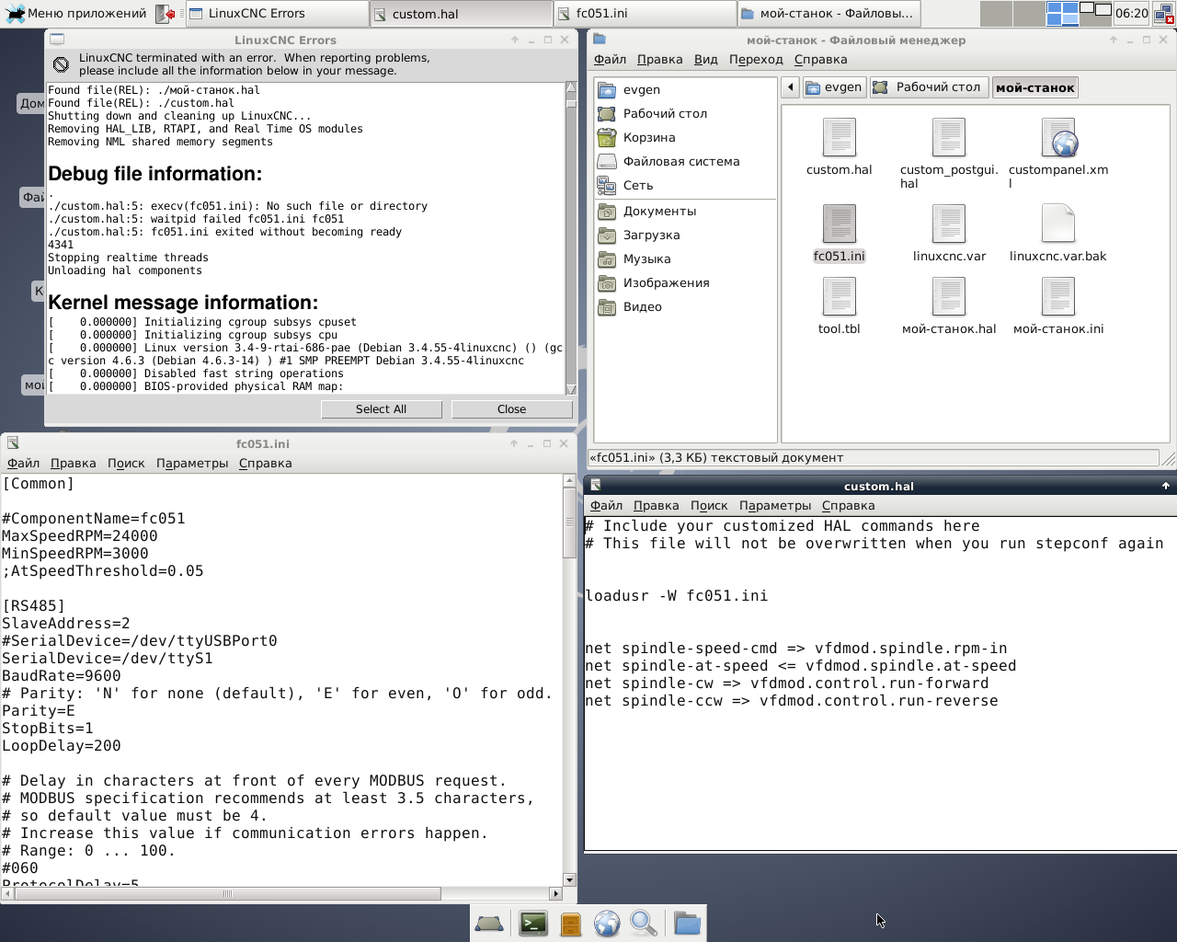Click Close in LinuxCNC Errors dialog

[511, 409]
